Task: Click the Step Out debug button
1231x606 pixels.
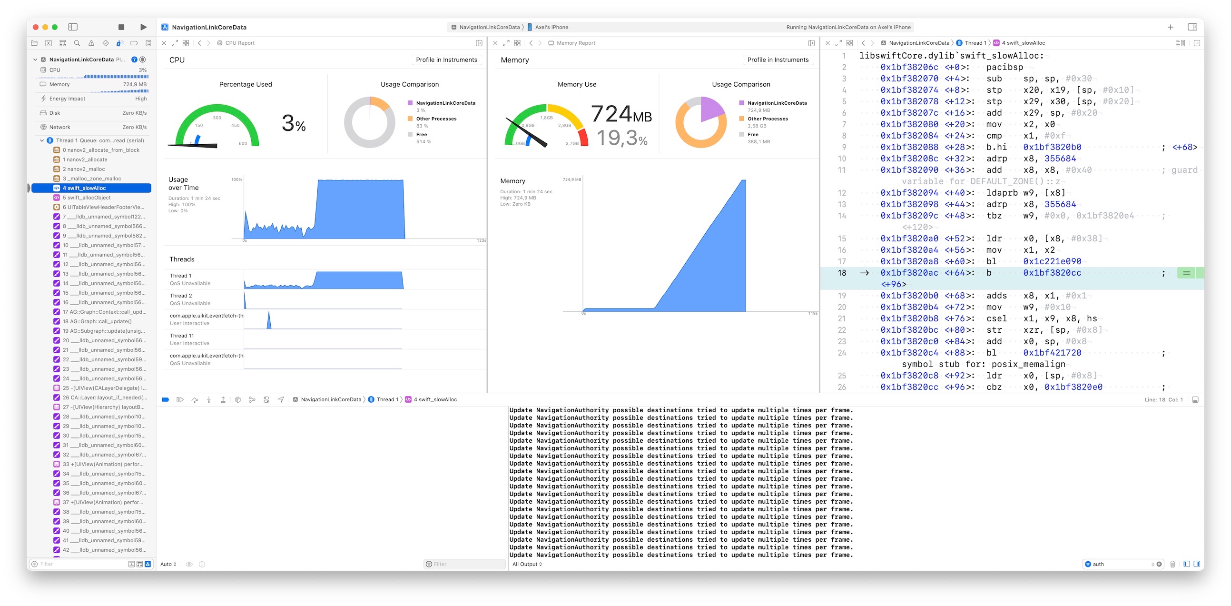Action: tap(223, 400)
